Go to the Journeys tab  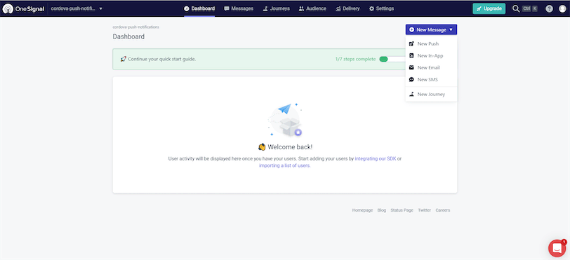[x=277, y=8]
